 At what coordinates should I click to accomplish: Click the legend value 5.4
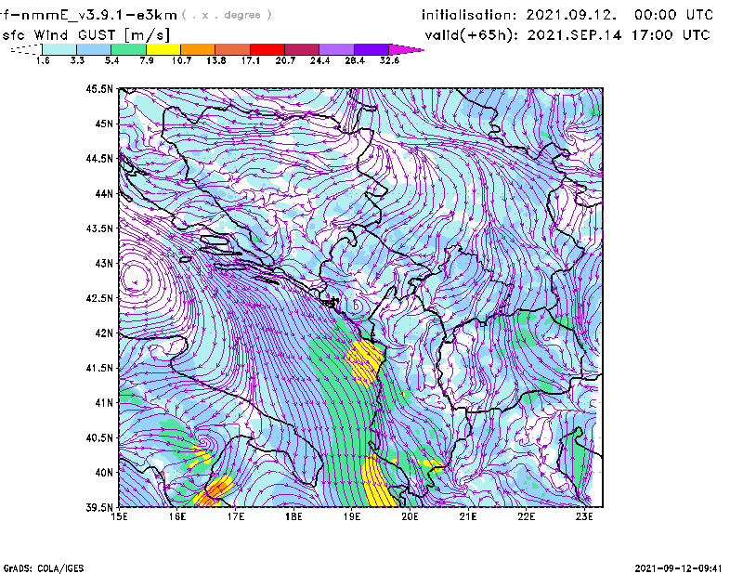111,60
